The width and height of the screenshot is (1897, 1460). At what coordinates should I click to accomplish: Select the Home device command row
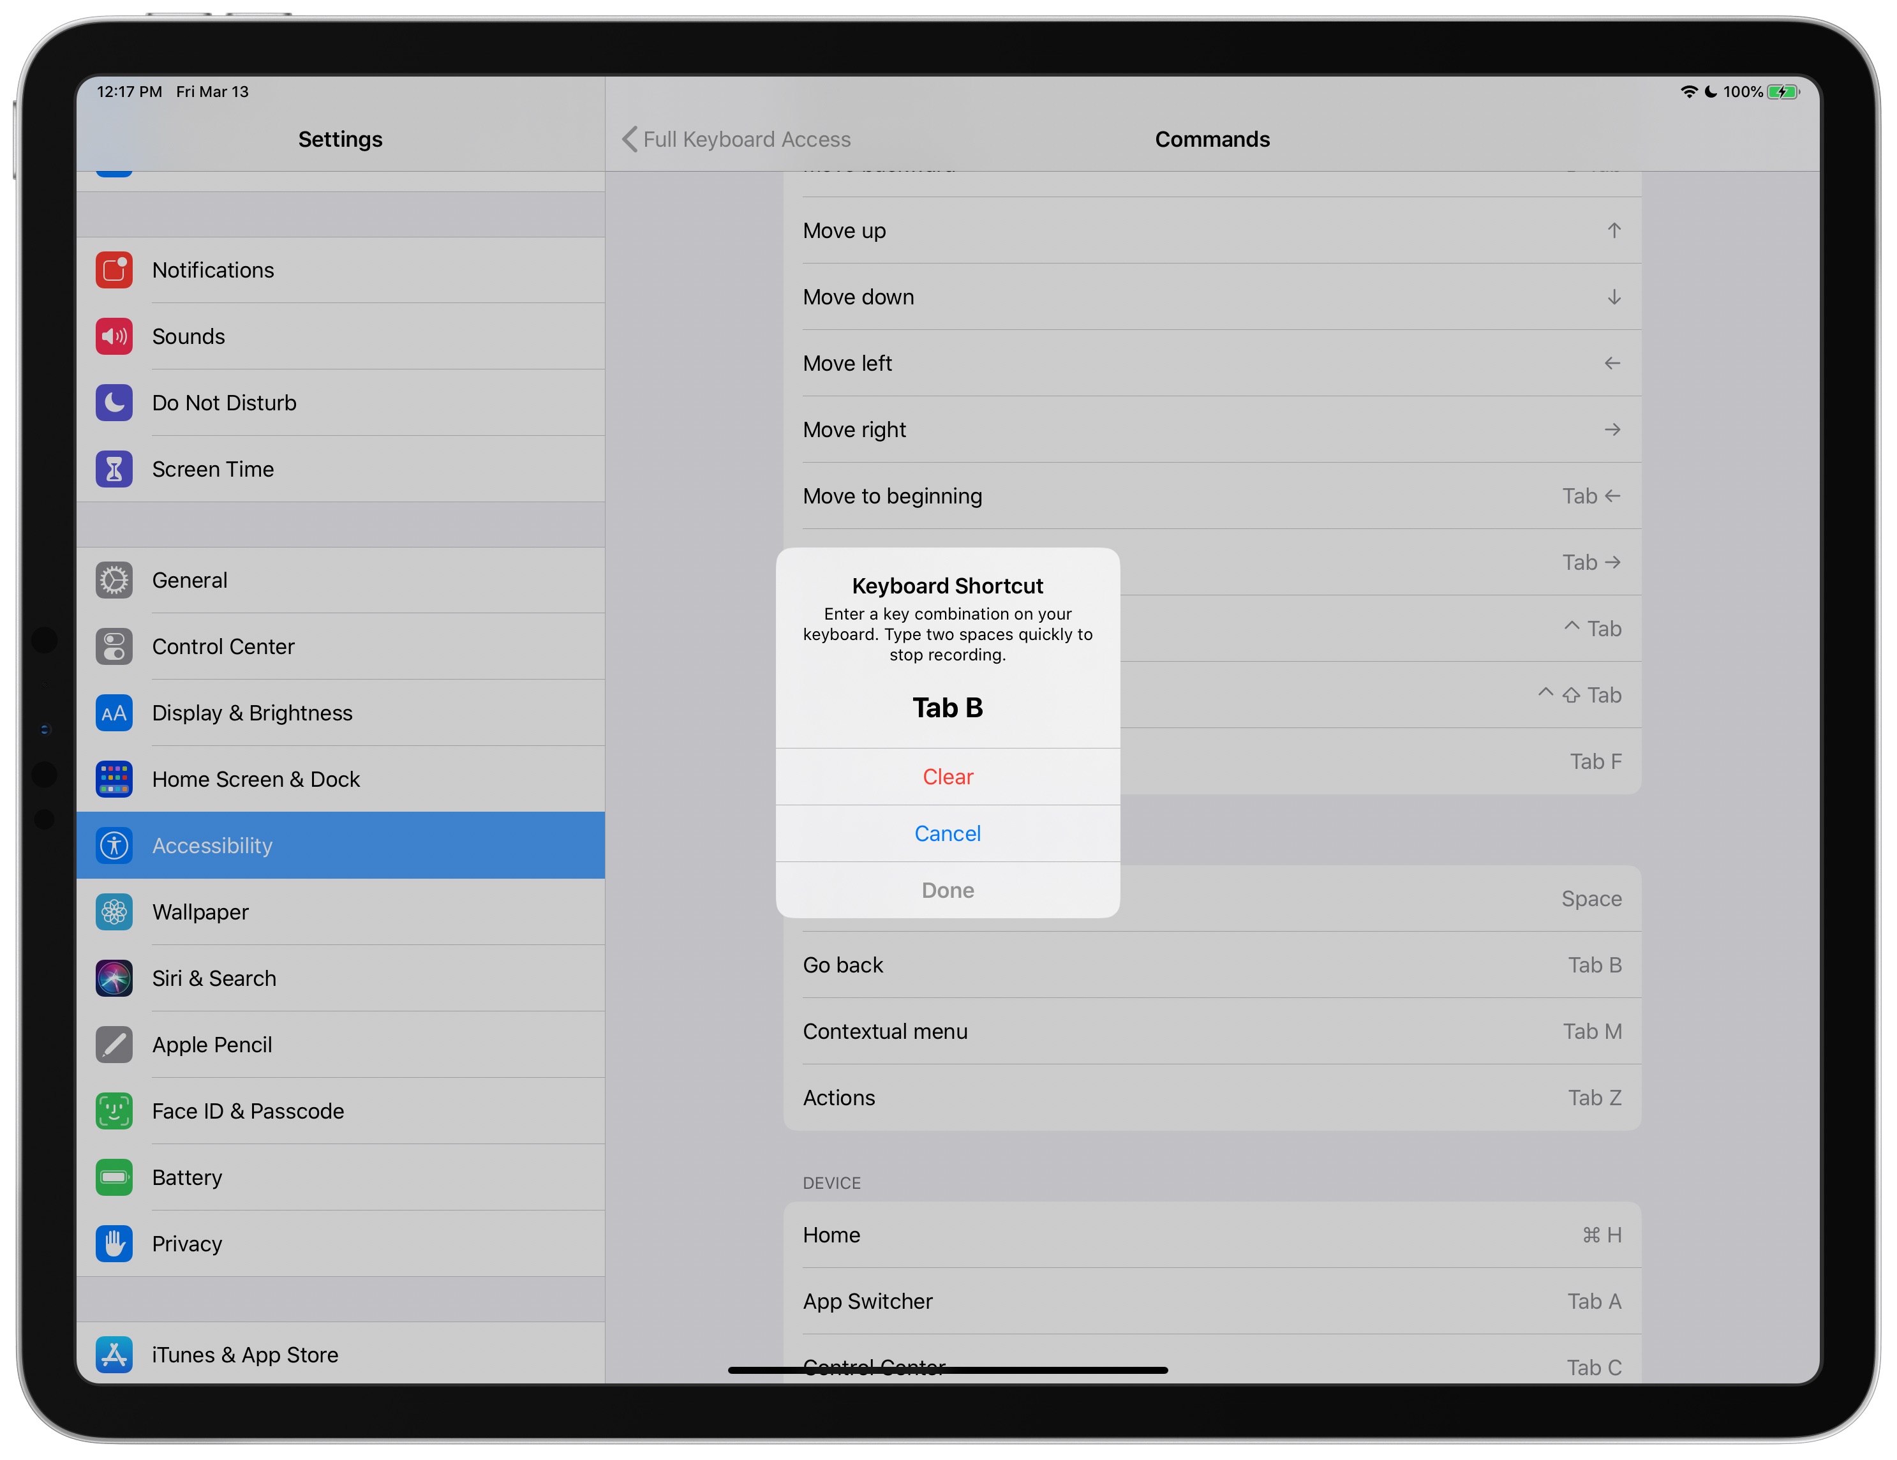(1212, 1235)
